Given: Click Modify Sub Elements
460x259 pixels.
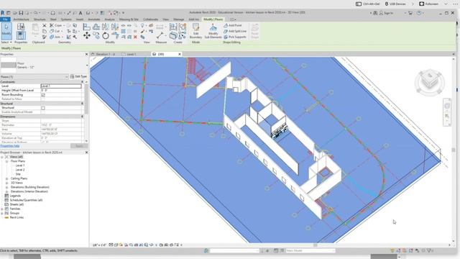Looking at the screenshot, I should pos(213,31).
